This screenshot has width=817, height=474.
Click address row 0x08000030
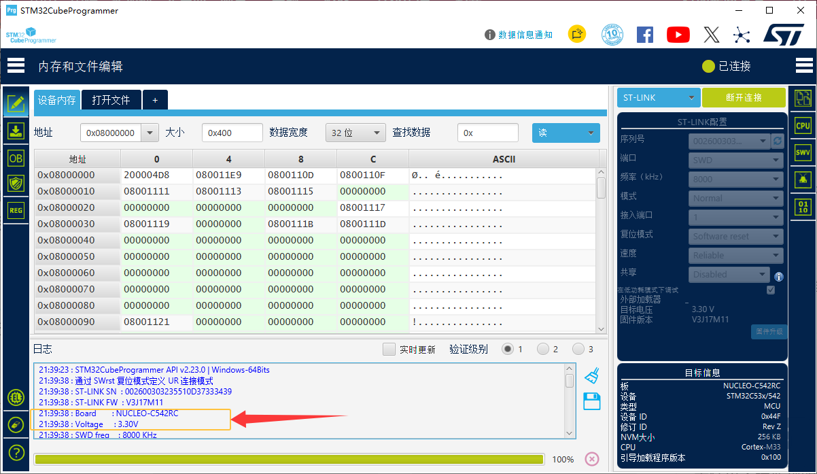tap(77, 224)
